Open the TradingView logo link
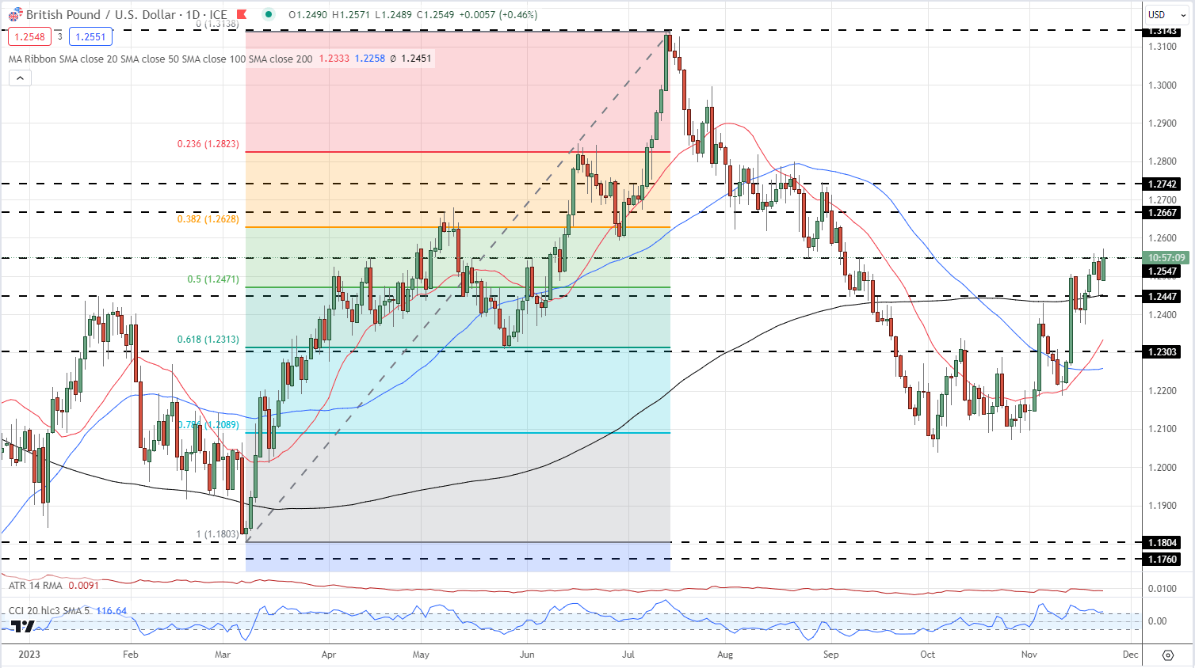Viewport: 1195px width, 668px height. tap(23, 626)
